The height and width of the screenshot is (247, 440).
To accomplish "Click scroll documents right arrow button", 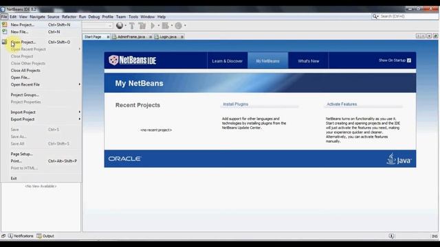I will (423, 36).
